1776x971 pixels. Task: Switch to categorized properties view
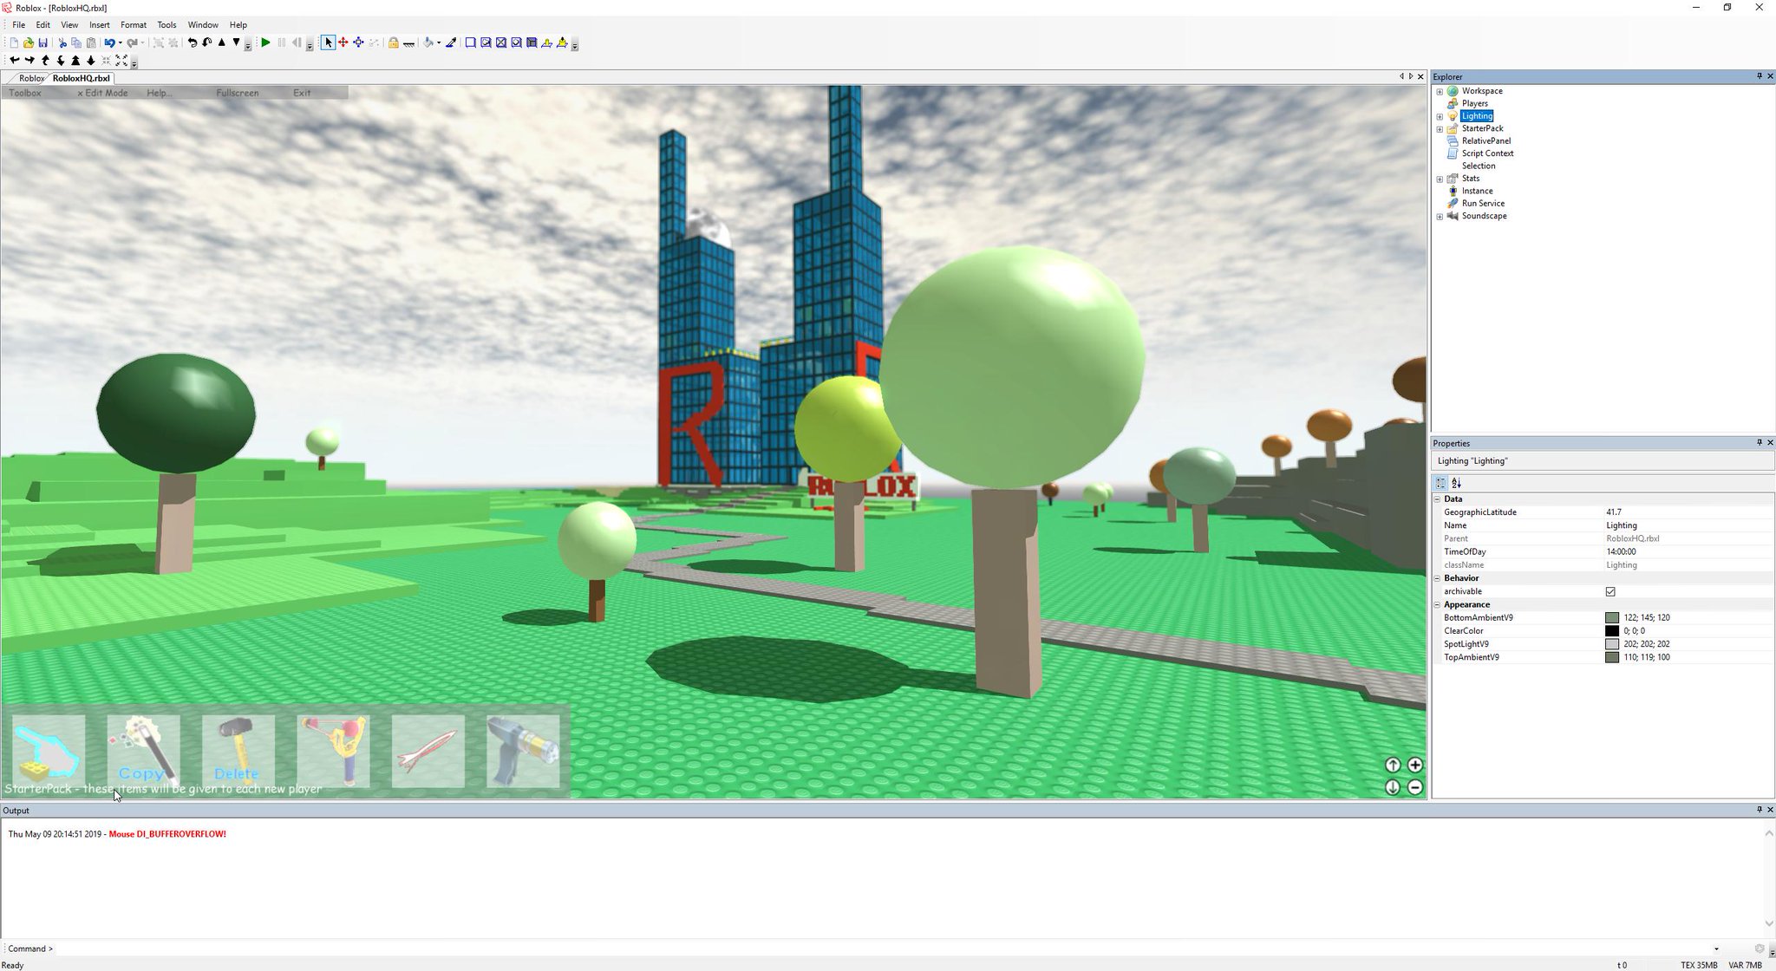(x=1440, y=483)
